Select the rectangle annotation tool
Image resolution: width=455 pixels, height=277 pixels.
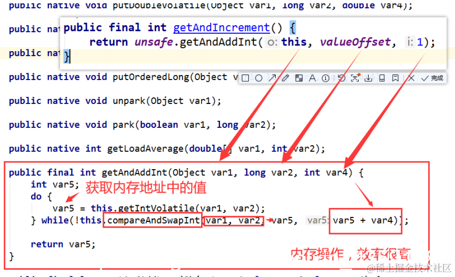pyautogui.click(x=246, y=78)
